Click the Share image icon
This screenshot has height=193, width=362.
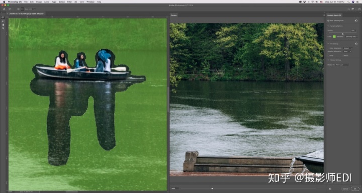pyautogui.click(x=359, y=9)
